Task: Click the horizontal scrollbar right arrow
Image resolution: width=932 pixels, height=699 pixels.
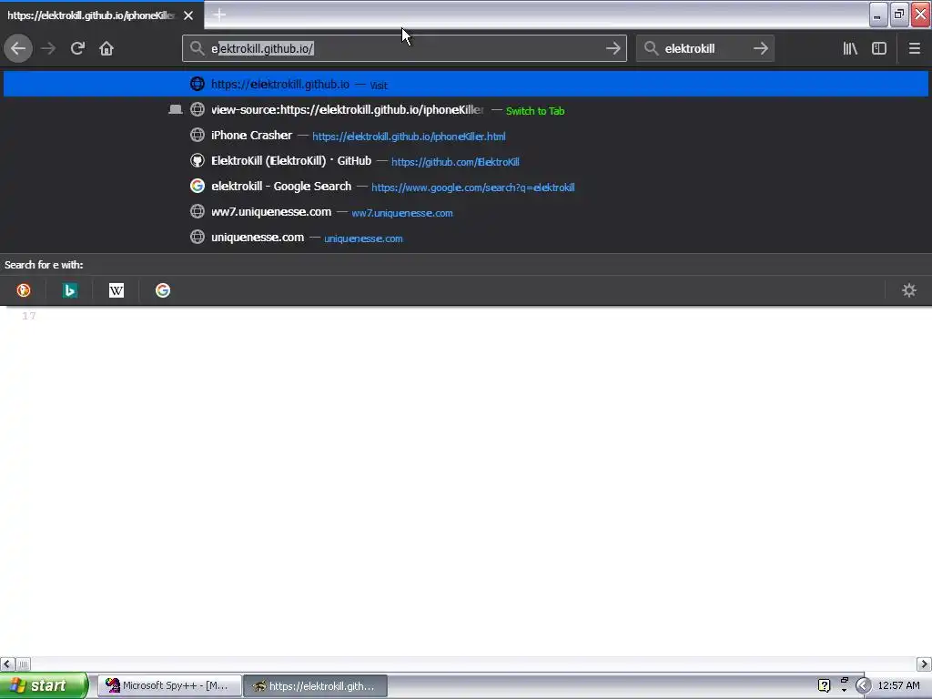Action: pyautogui.click(x=925, y=664)
